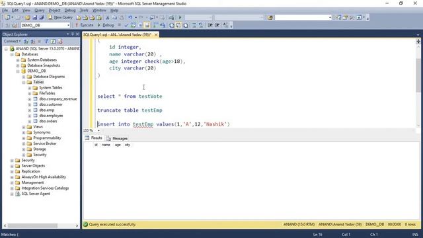Select dbo.emp table in tree
Image resolution: width=423 pixels, height=238 pixels.
click(47, 110)
